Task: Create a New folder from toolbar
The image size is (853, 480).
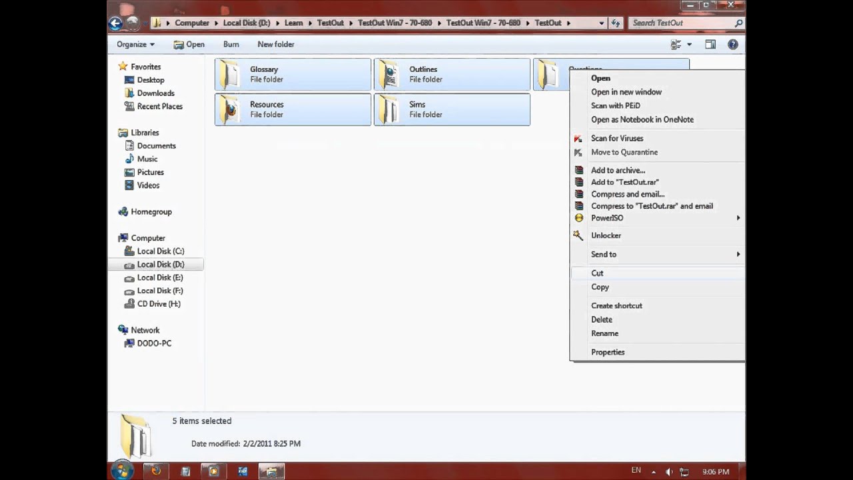Action: tap(276, 45)
